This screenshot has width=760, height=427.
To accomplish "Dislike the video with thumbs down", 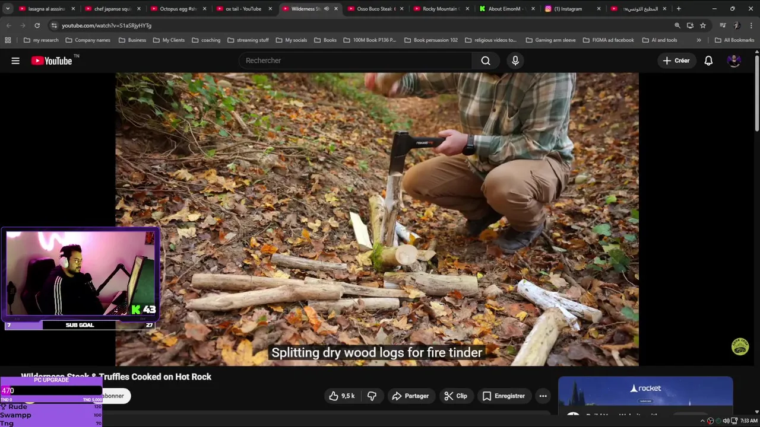I will (x=372, y=396).
